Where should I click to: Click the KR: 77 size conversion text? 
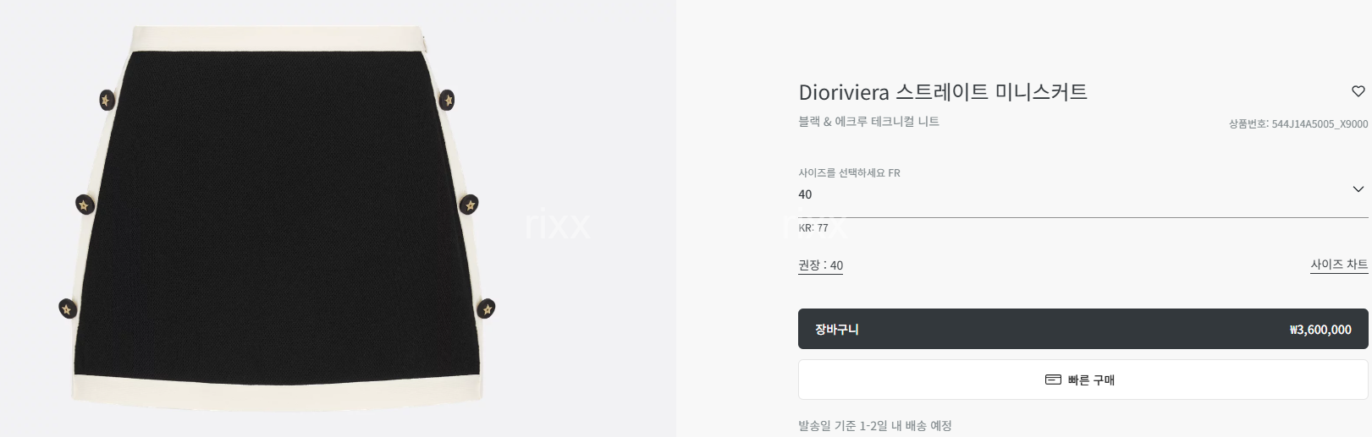[813, 228]
